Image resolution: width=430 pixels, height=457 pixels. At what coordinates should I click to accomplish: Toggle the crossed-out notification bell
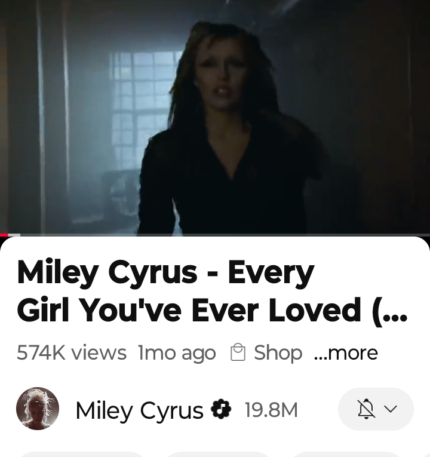[x=366, y=409]
